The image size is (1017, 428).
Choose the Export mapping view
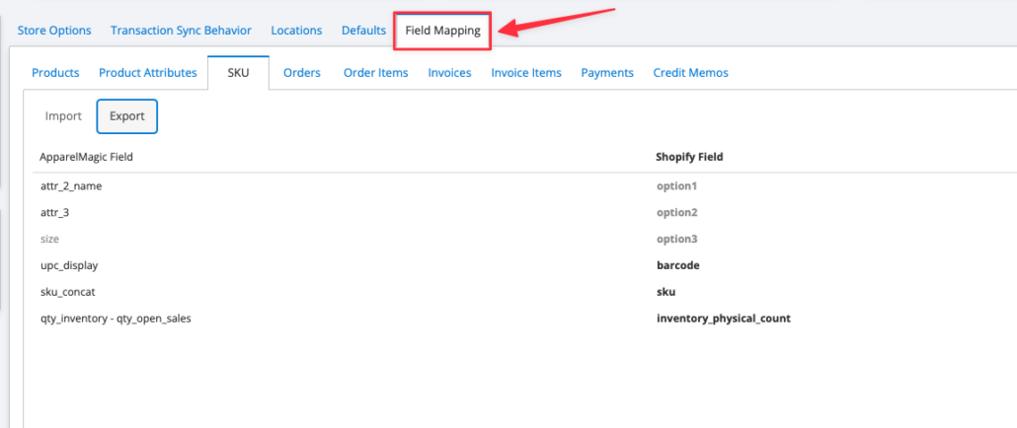(x=127, y=116)
